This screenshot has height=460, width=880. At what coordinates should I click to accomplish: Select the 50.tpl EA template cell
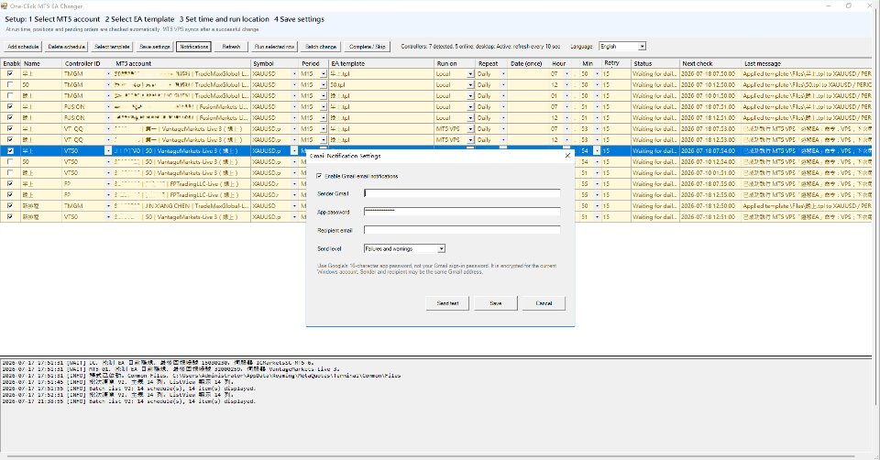[381, 84]
